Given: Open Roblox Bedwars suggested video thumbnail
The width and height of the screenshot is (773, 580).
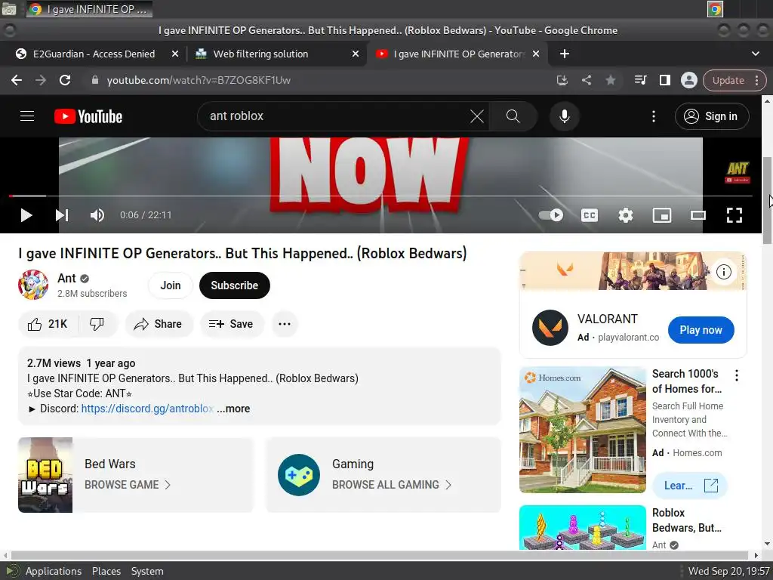Looking at the screenshot, I should tap(583, 527).
